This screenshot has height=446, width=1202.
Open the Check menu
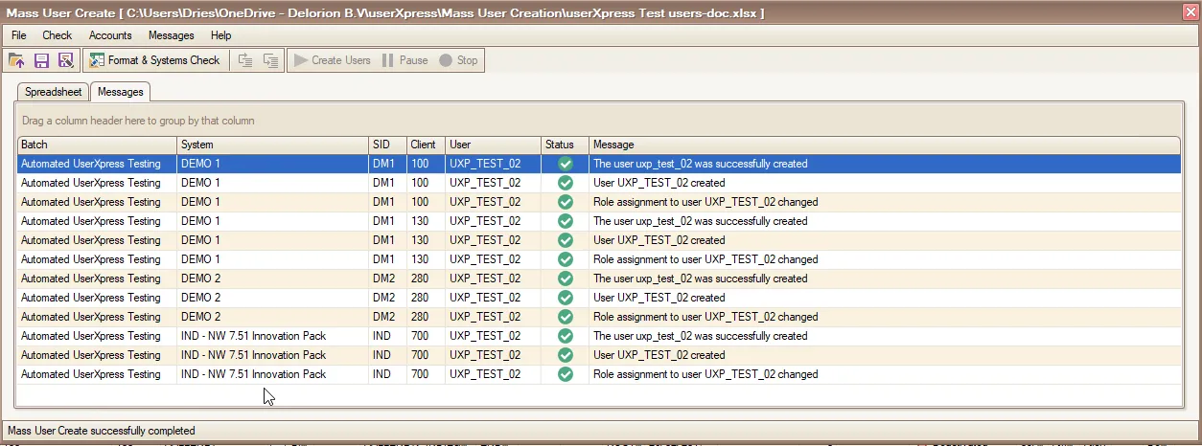pos(58,35)
